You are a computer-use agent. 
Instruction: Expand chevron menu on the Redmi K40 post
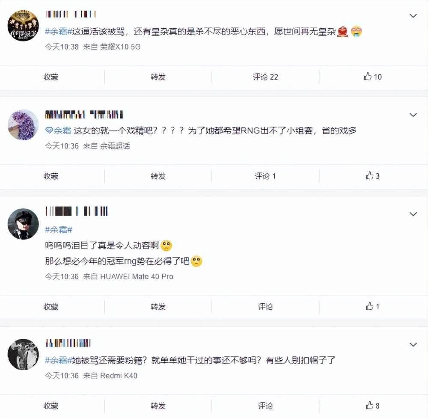pos(413,344)
